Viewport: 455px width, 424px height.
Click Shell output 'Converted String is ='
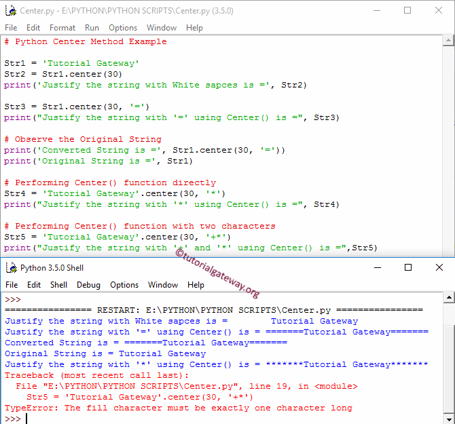point(146,343)
